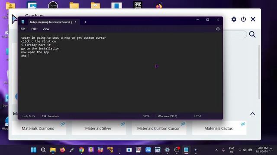This screenshot has height=155, width=277.
Task: Click the search magnifier in Custom Cursor
Action: (252, 34)
